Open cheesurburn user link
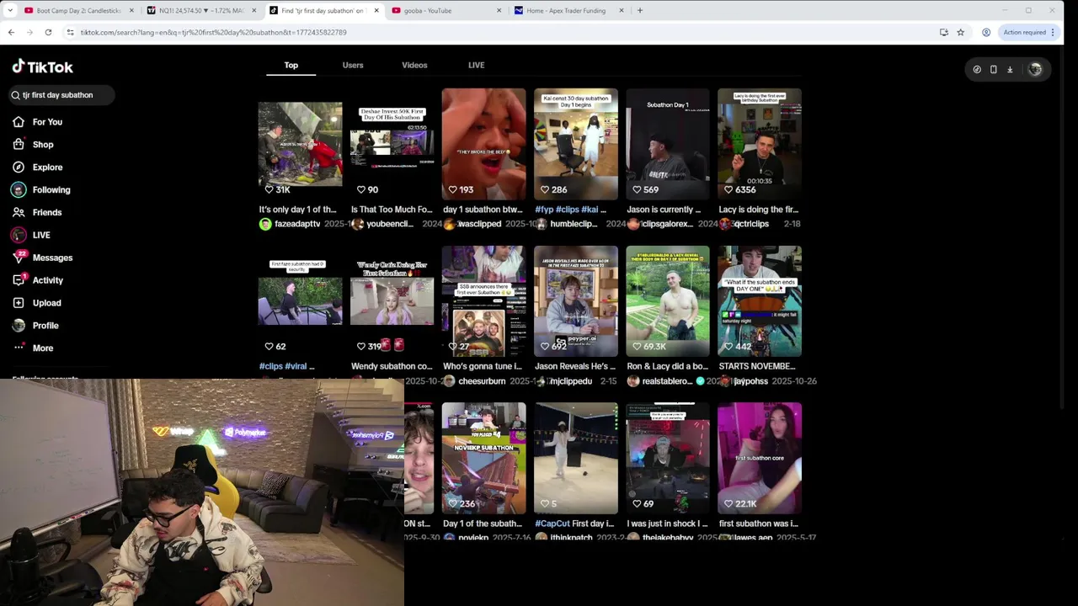 (482, 381)
